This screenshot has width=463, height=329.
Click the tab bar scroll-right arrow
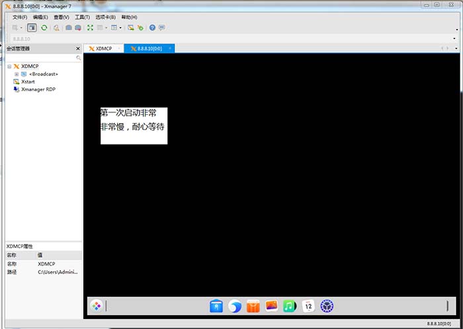(448, 48)
